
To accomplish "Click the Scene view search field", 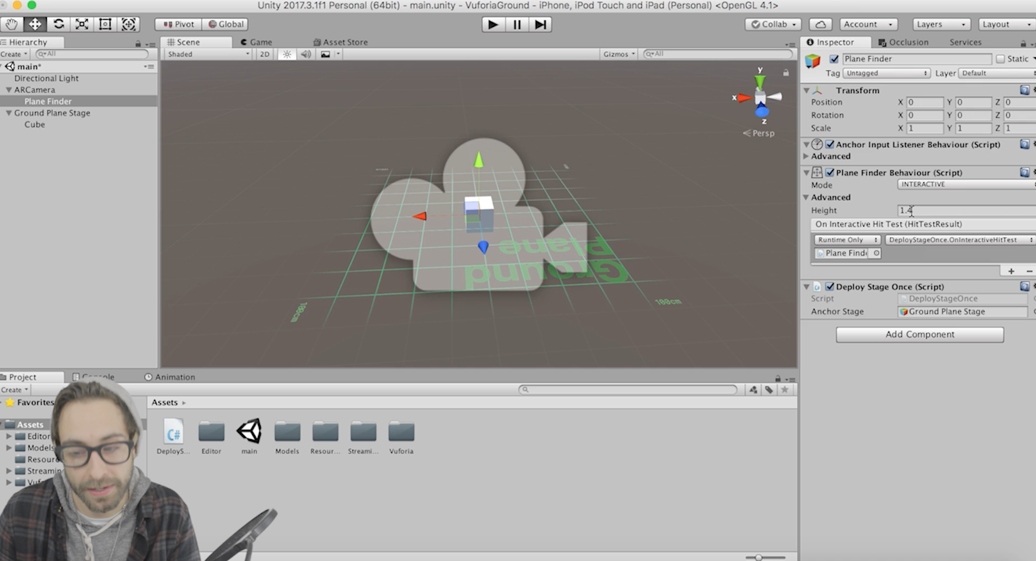I will (x=718, y=54).
